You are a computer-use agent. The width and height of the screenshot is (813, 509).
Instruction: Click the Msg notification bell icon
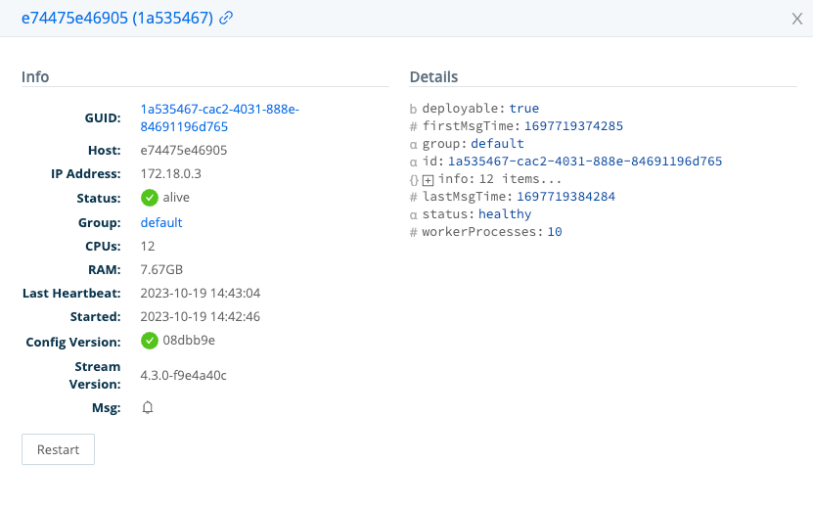pos(148,407)
